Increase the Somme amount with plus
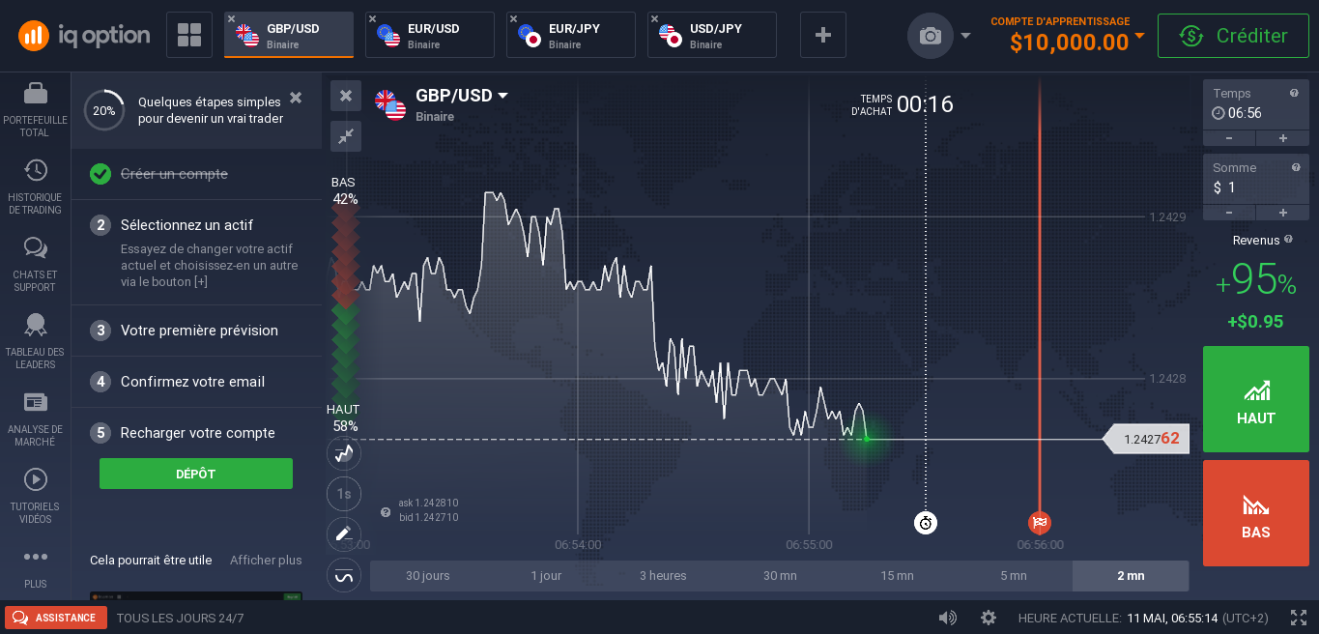The image size is (1319, 634). [x=1283, y=213]
